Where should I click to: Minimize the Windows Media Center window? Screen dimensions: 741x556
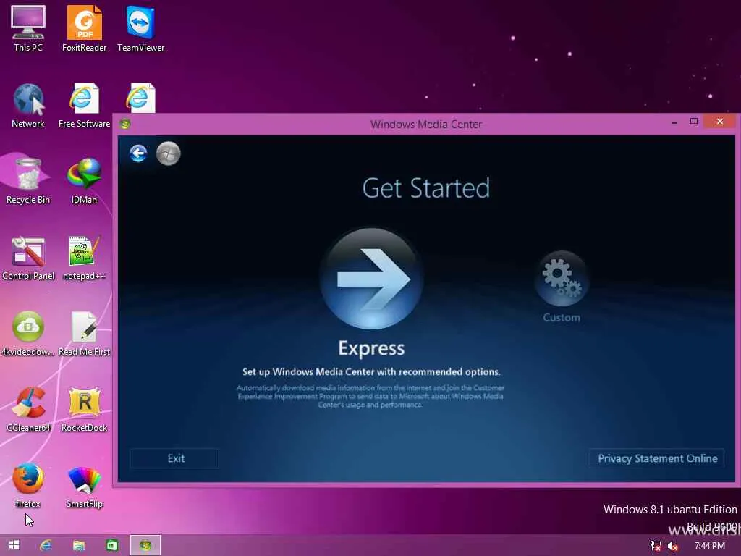pos(674,122)
